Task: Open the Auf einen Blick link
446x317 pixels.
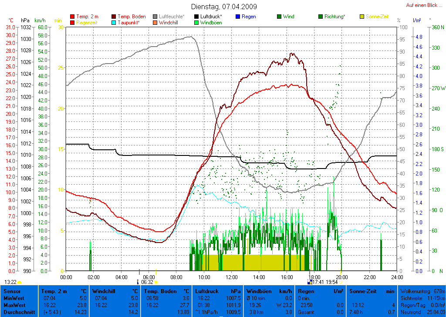Action: tap(422, 5)
